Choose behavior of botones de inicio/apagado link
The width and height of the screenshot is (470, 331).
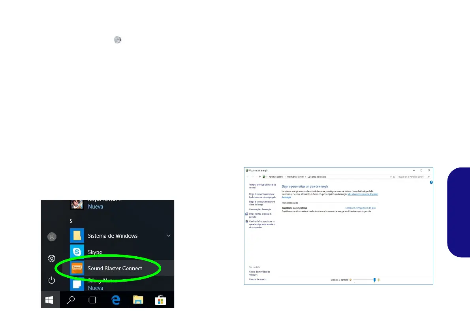[x=262, y=196]
